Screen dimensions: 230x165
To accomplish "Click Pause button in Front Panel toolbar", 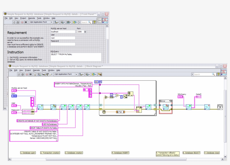I will click(26, 22).
